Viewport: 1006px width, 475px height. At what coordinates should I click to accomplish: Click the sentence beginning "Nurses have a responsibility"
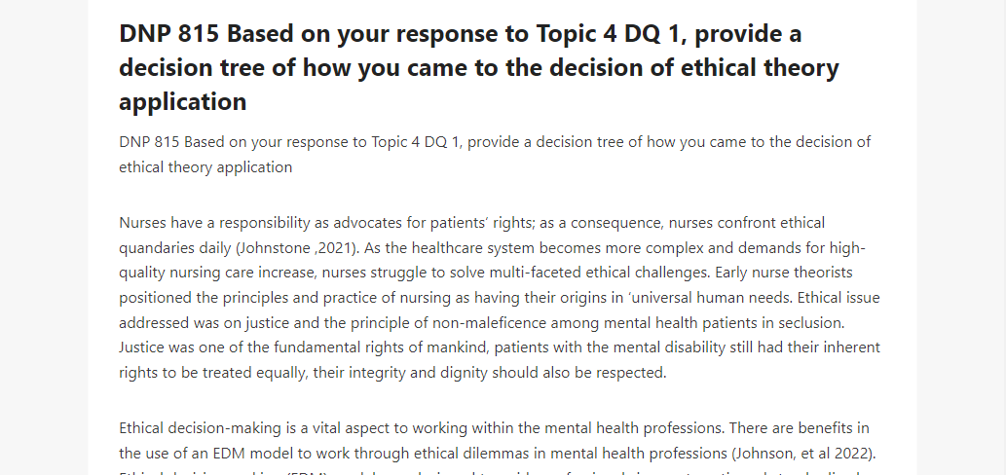[471, 235]
